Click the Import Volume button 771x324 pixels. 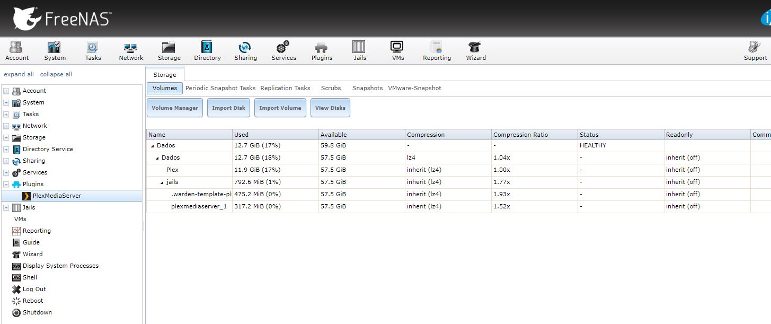click(x=280, y=108)
